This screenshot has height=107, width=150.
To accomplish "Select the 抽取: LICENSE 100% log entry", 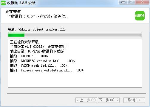I will [x=29, y=56].
